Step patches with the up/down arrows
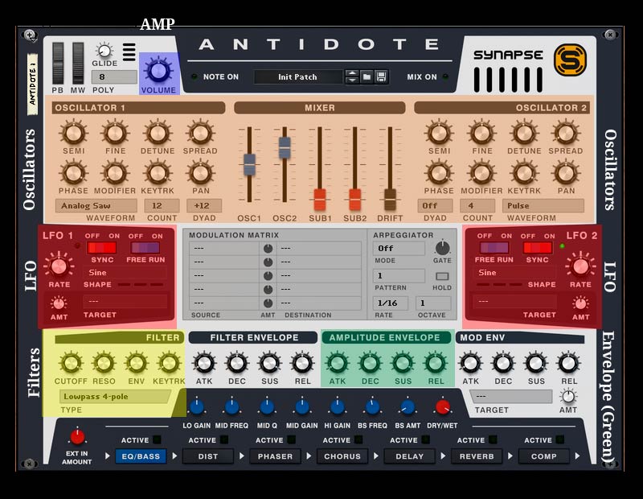643x499 pixels. click(x=352, y=76)
